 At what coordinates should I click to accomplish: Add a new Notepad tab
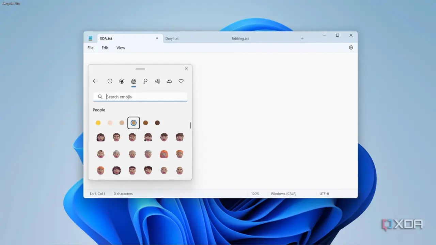tap(302, 38)
